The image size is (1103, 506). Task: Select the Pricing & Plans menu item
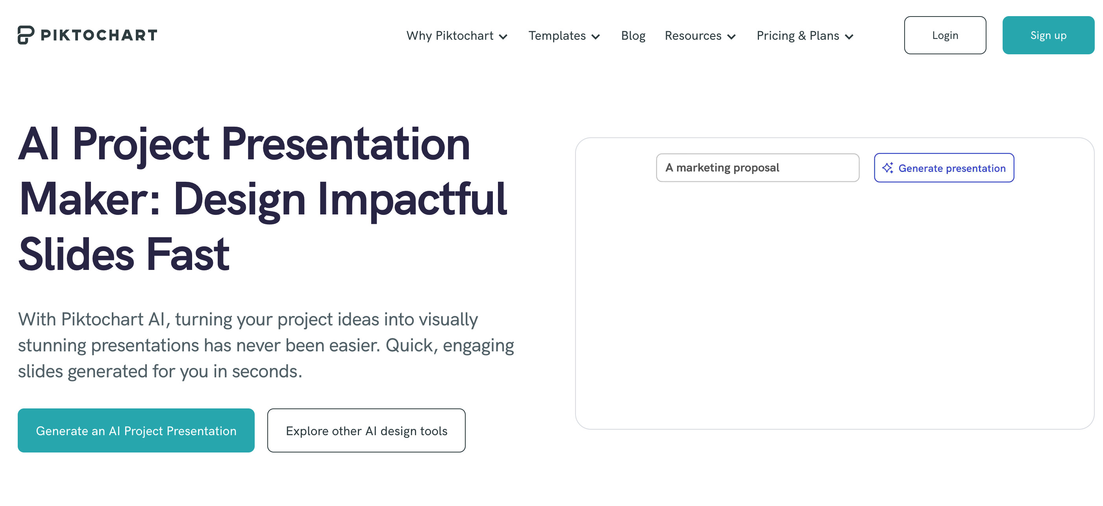tap(797, 36)
